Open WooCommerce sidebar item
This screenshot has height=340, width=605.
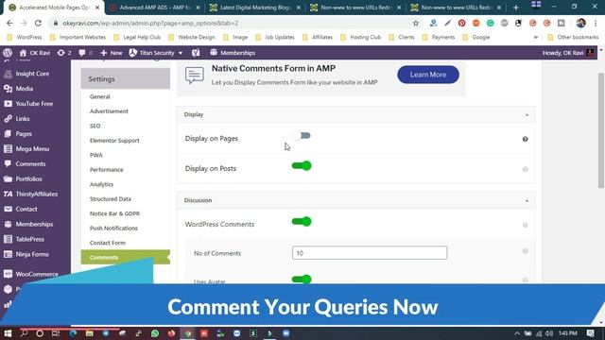click(x=37, y=274)
